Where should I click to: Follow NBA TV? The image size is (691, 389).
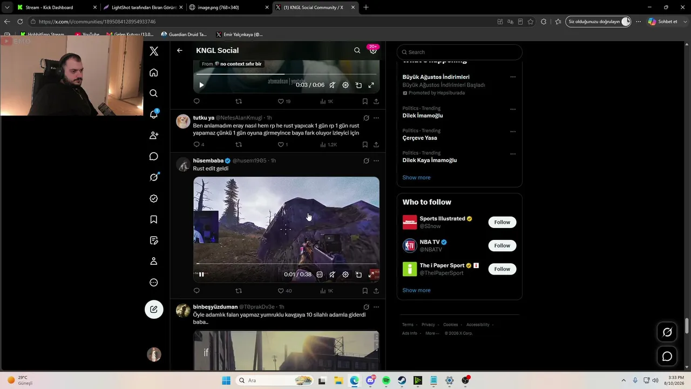pyautogui.click(x=502, y=245)
